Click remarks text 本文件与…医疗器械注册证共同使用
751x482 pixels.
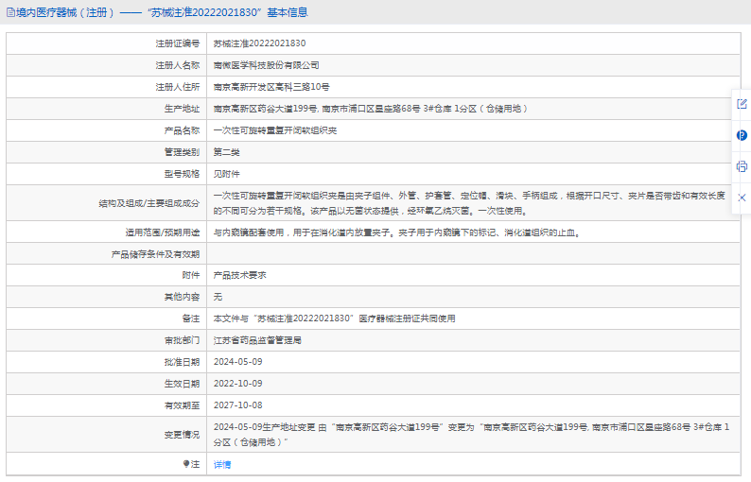(334, 318)
